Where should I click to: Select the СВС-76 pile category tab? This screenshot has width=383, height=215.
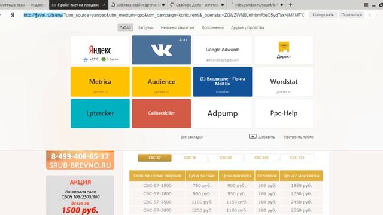point(190,158)
